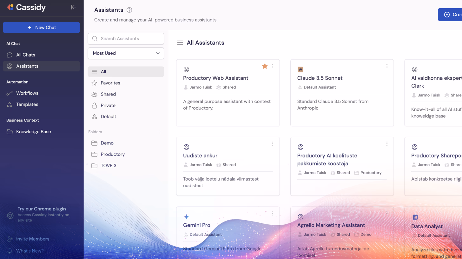The height and width of the screenshot is (259, 462).
Task: Open the Assistants help question mark icon
Action: [x=129, y=10]
